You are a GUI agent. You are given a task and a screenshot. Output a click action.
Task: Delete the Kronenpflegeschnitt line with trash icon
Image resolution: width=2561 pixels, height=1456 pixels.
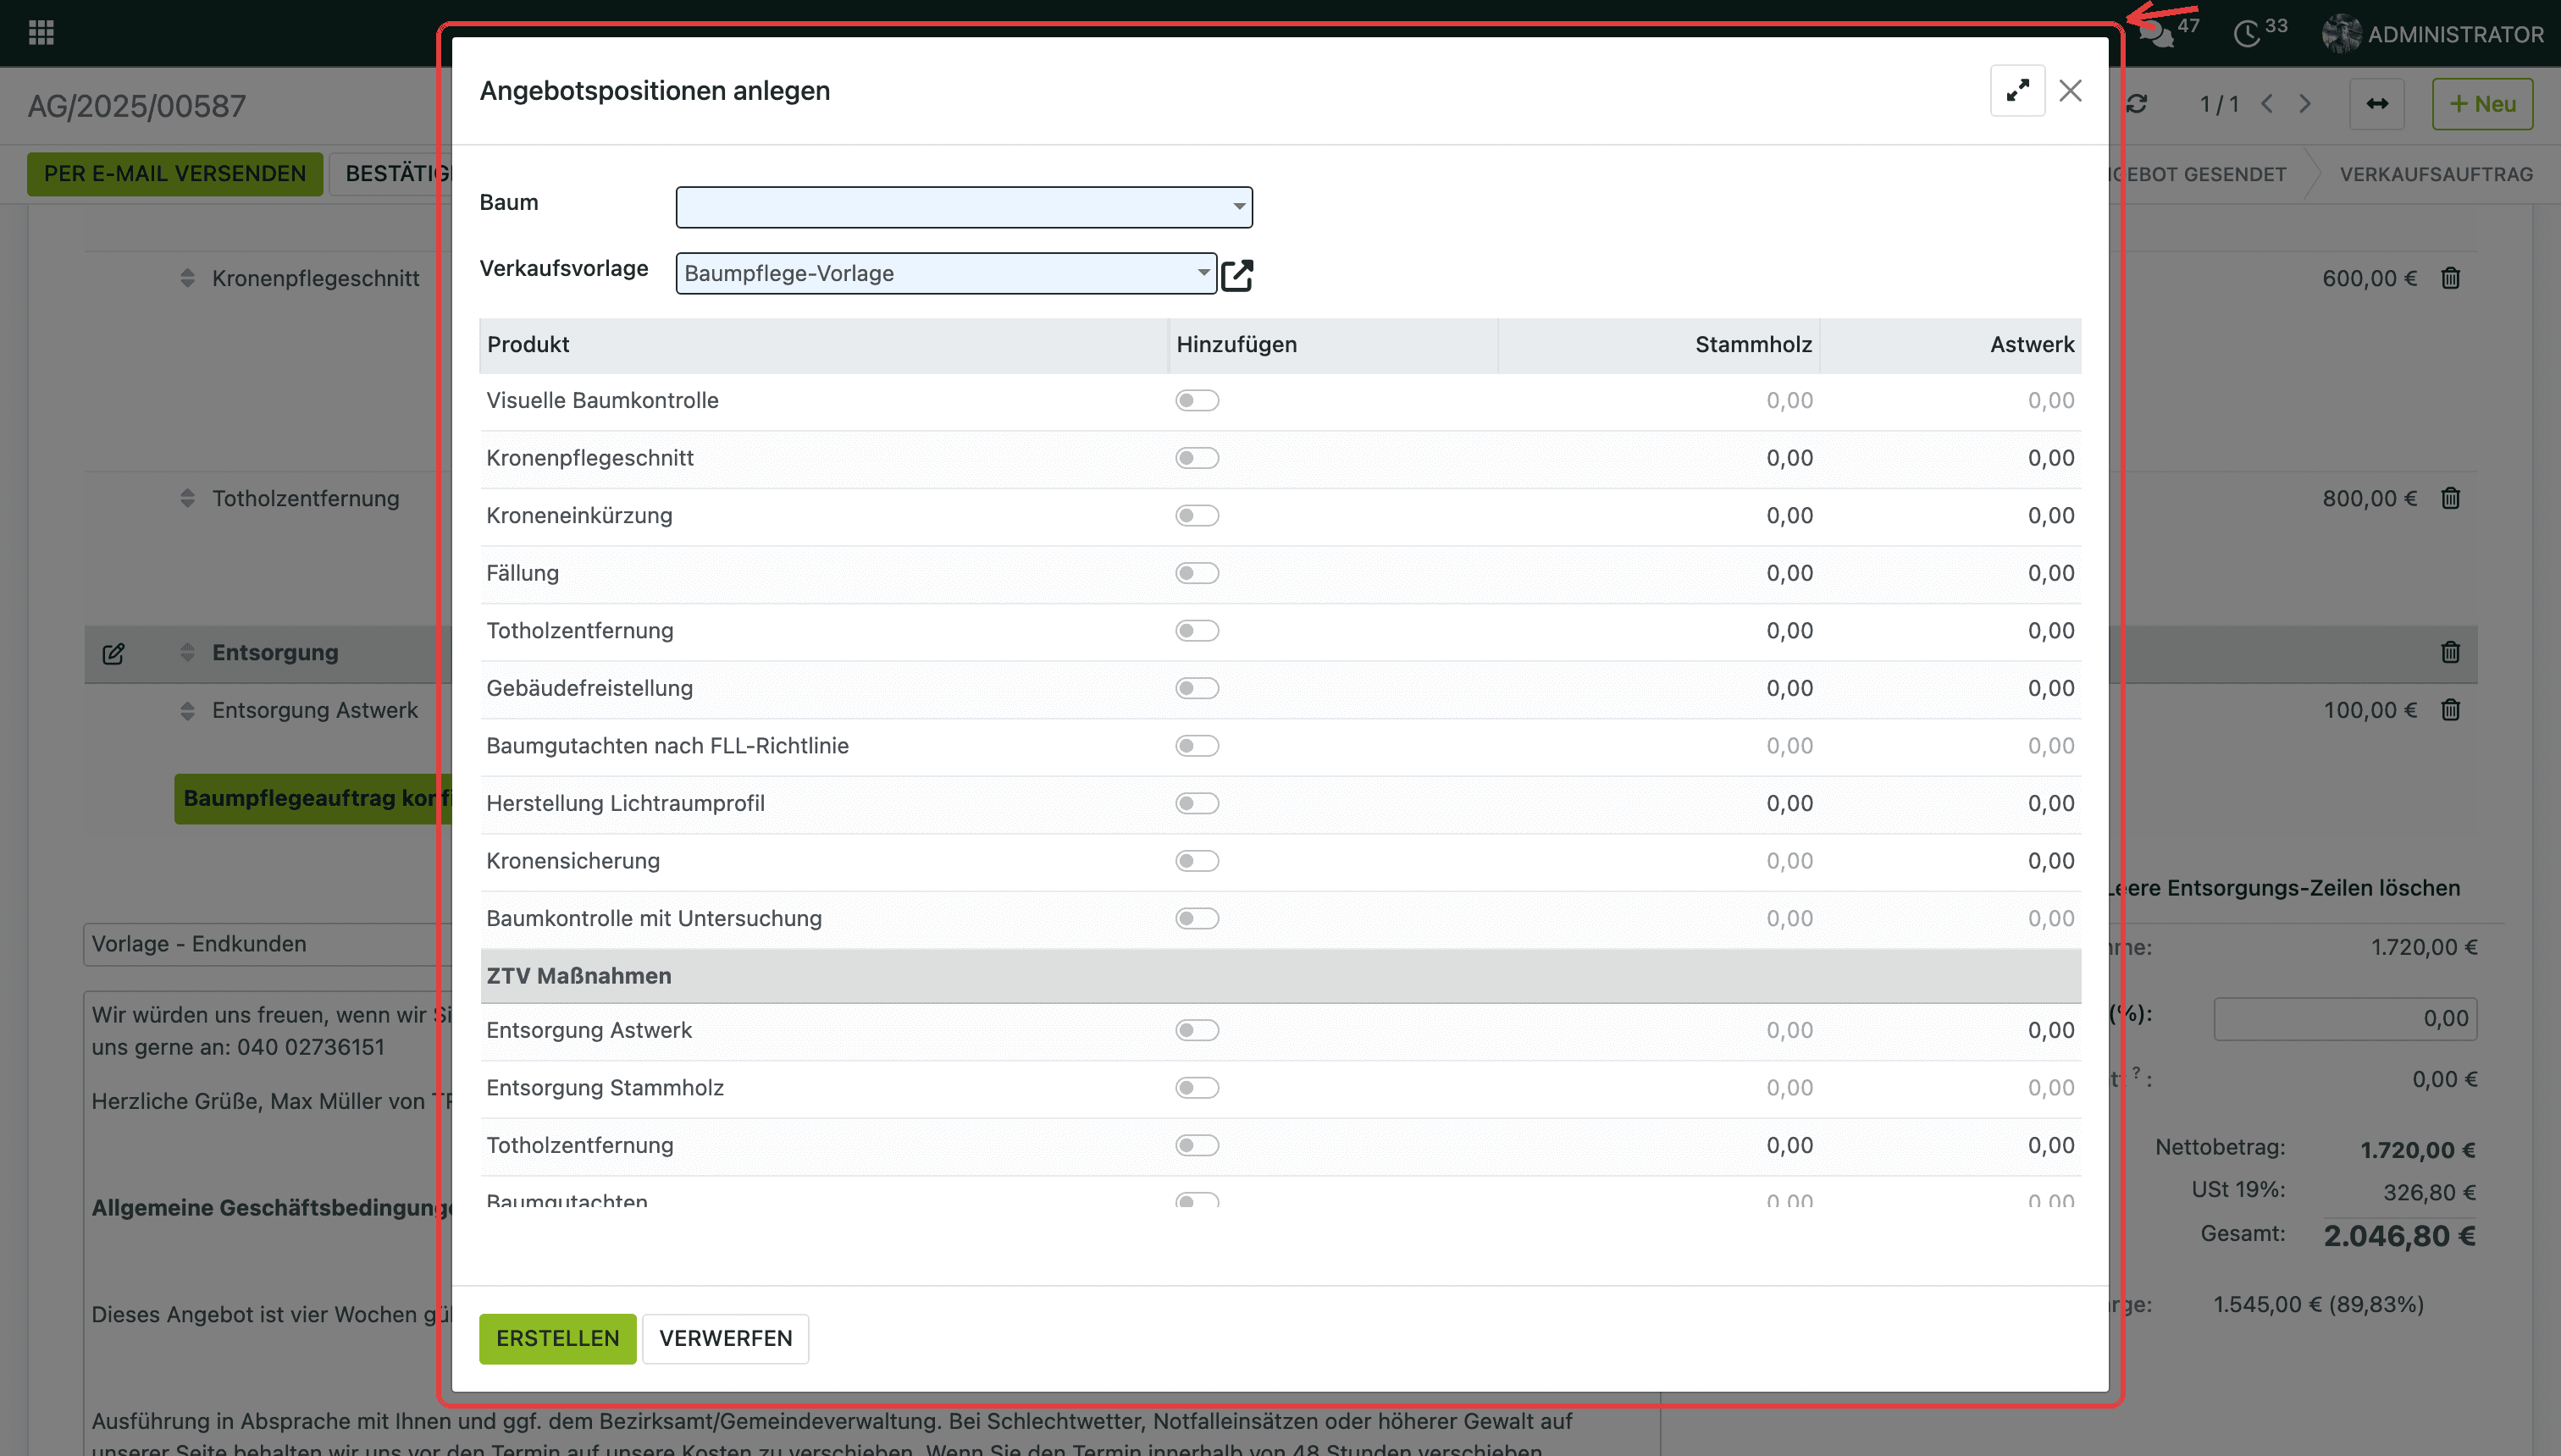tap(2450, 278)
